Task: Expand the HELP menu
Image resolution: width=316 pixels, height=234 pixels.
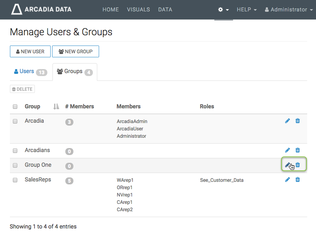Action: coord(246,10)
